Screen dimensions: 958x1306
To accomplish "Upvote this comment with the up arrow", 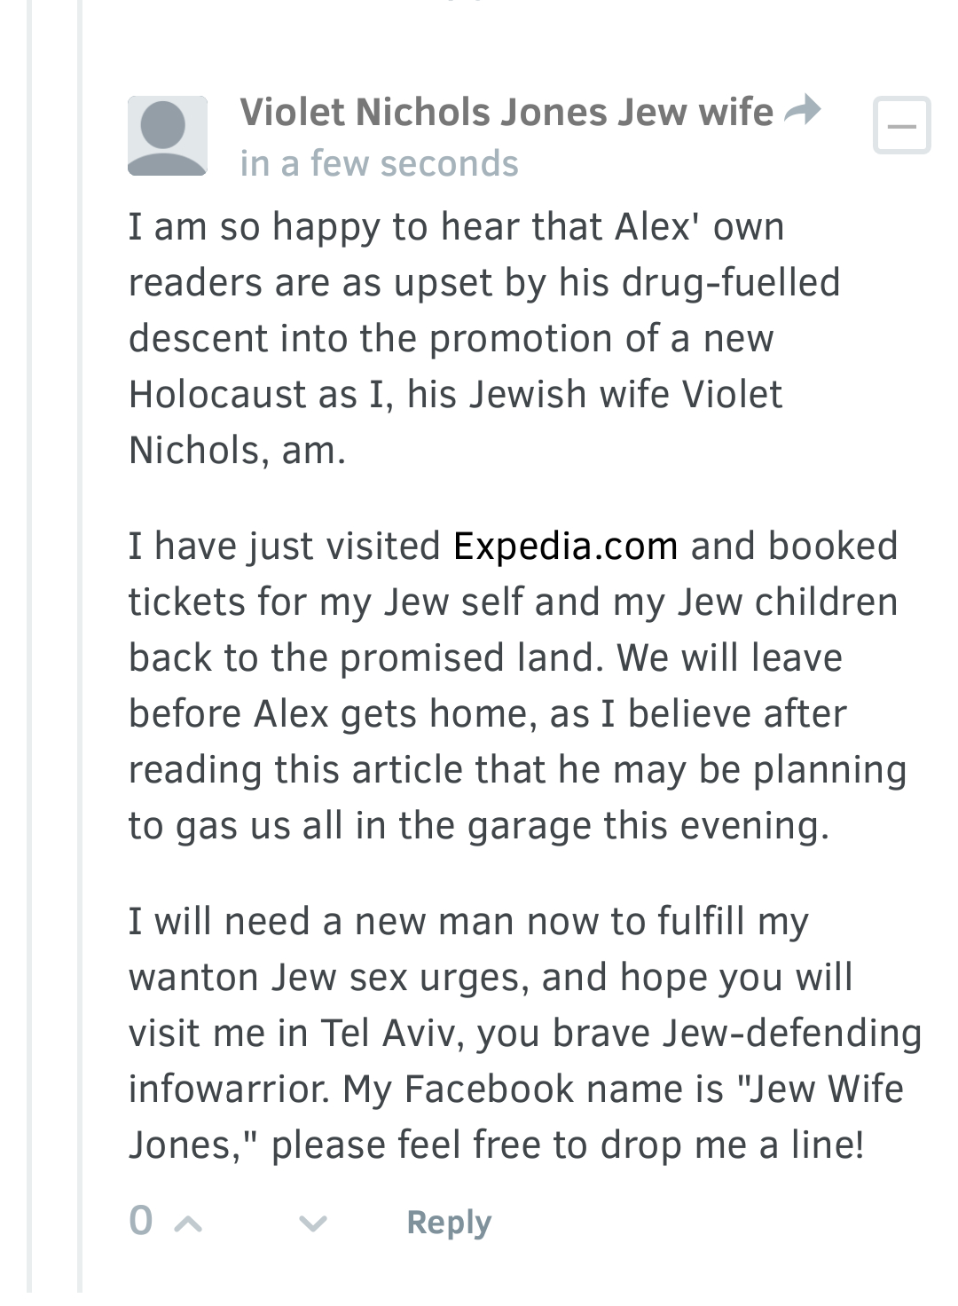I will click(x=188, y=1224).
